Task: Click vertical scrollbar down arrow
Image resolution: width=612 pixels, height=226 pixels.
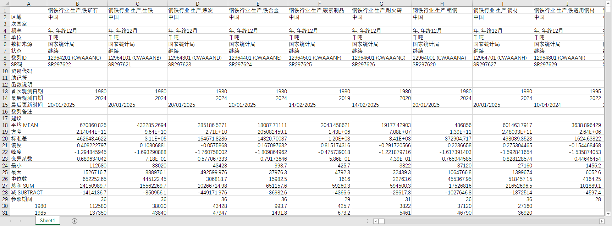Action: coord(608,214)
